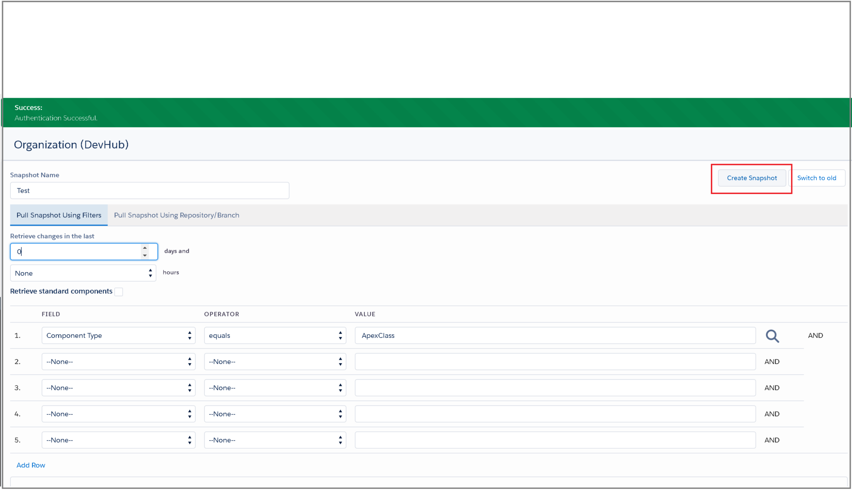Click the Create Snapshot button
The width and height of the screenshot is (852, 491).
coord(752,178)
